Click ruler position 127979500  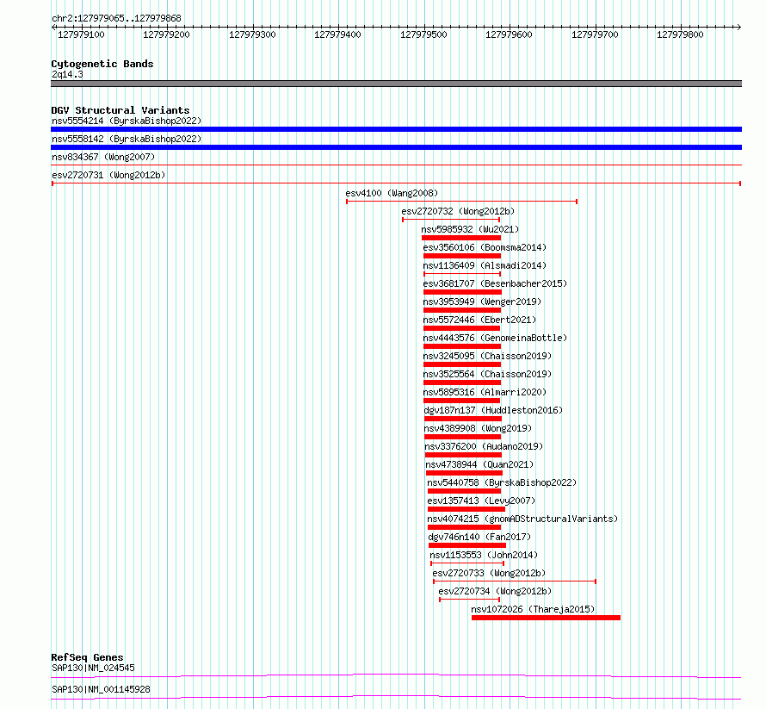423,34
